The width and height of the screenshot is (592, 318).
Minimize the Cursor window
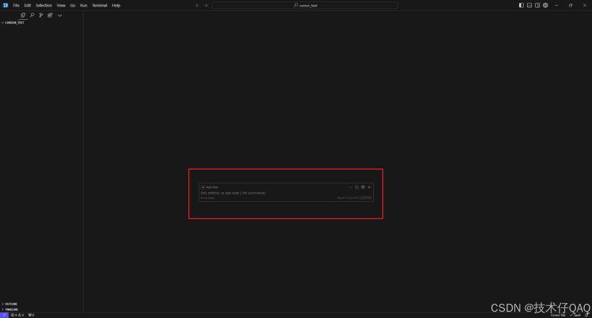click(556, 5)
